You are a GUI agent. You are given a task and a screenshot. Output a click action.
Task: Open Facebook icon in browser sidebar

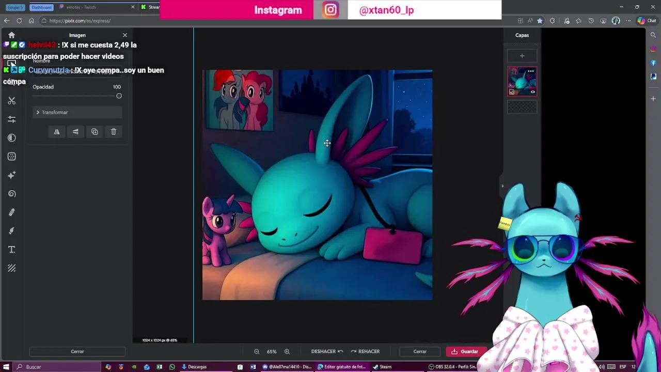tap(653, 63)
